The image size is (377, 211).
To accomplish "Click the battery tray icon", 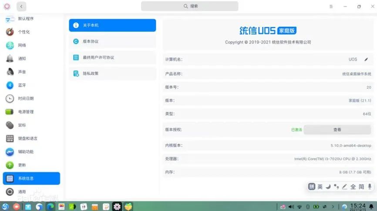I will pos(316,207).
